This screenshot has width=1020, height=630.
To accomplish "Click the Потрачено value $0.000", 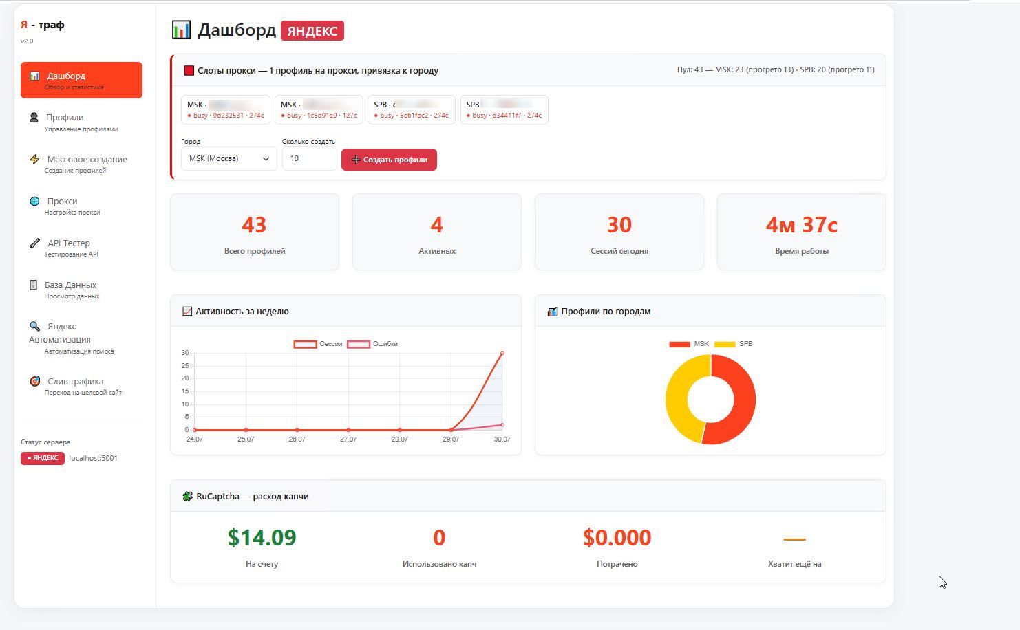I will pos(617,537).
